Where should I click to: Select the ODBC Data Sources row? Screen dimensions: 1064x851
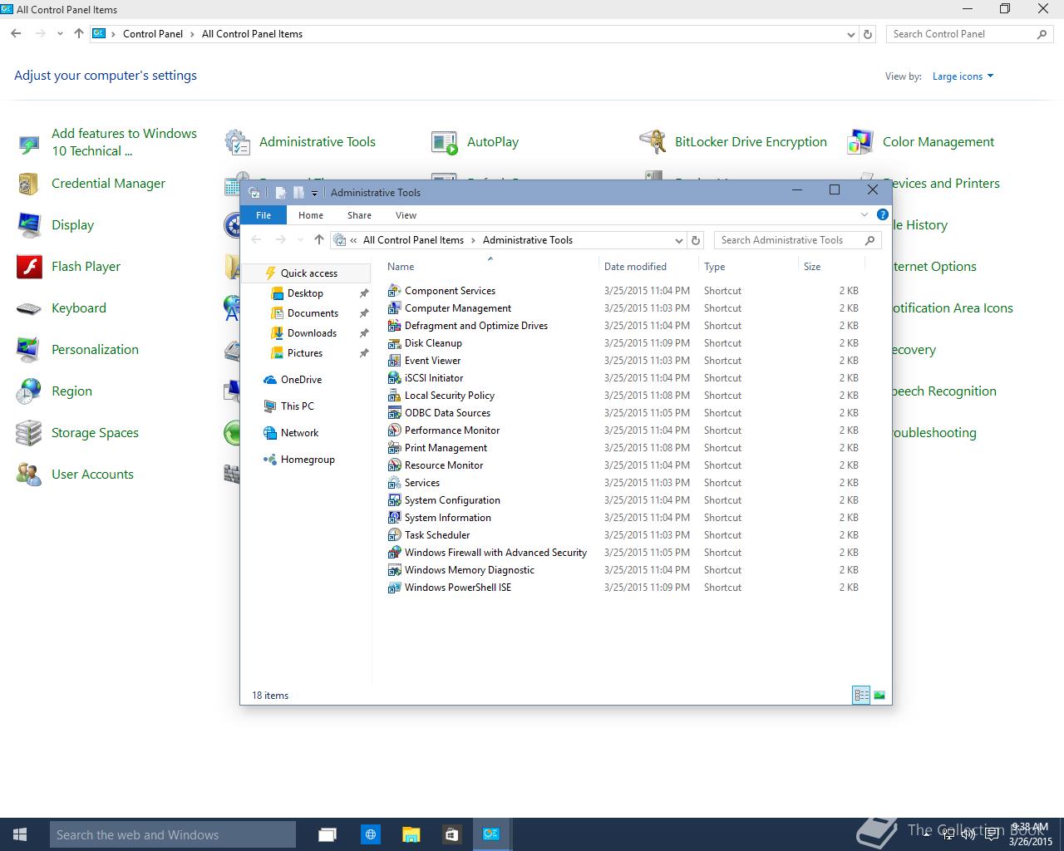(x=623, y=413)
